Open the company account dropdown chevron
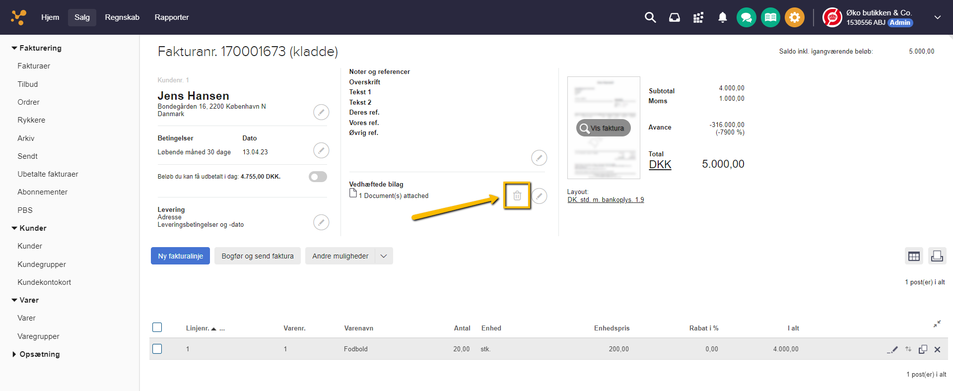The width and height of the screenshot is (953, 391). [x=937, y=17]
